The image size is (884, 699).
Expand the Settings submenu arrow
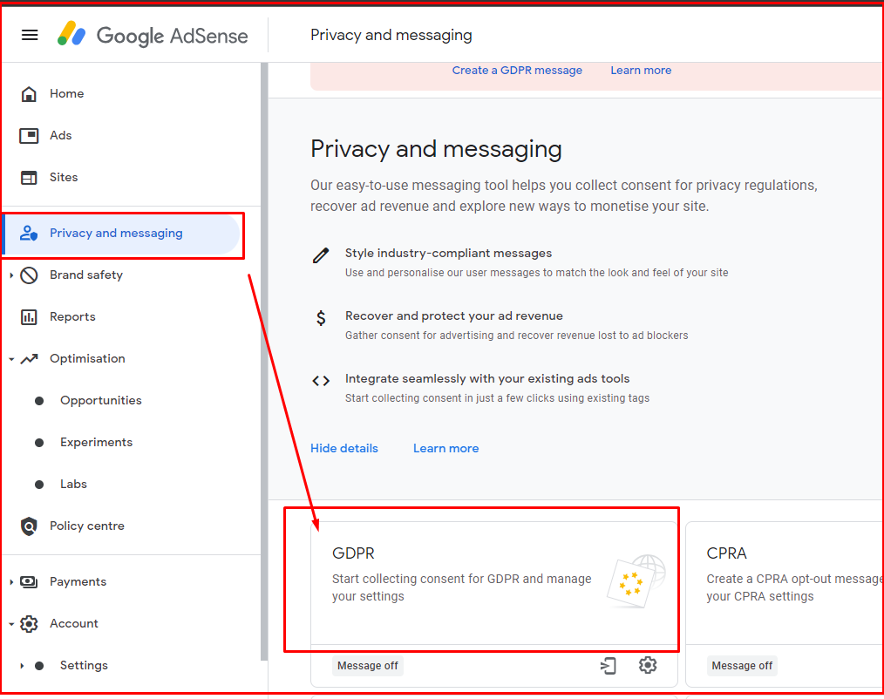point(22,666)
